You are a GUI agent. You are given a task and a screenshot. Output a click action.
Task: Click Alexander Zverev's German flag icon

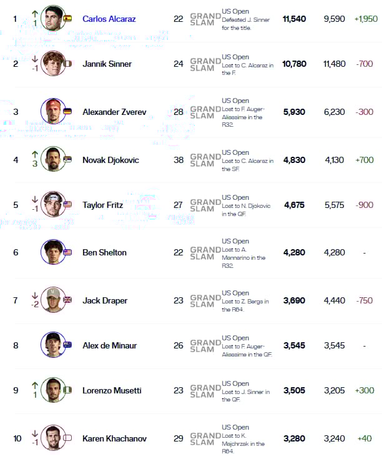pos(67,111)
